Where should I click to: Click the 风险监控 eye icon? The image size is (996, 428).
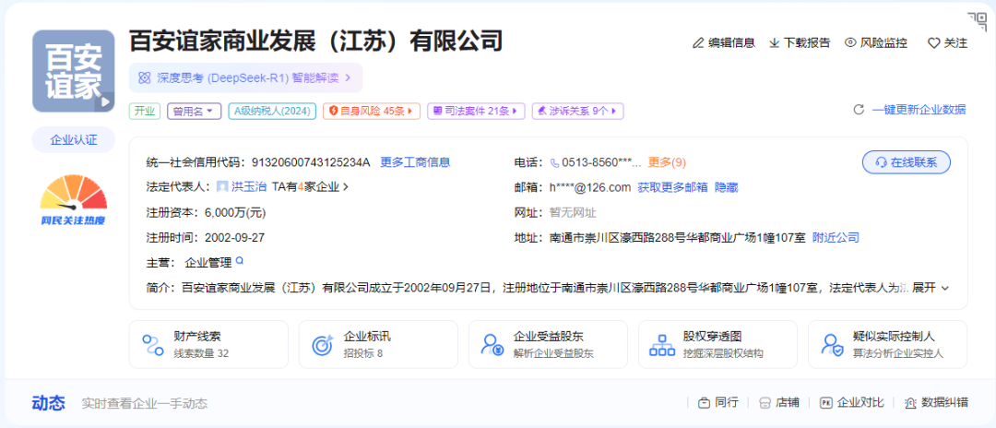click(x=850, y=43)
